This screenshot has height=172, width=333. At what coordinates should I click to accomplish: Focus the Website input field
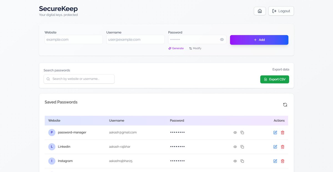pos(74,40)
